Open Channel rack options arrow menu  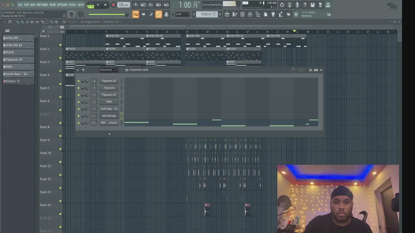(78, 70)
